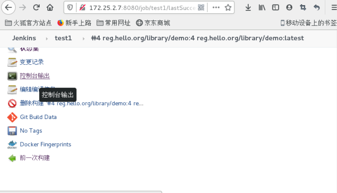Click the horizontal scrollbar at bottom
Screen dimensions: 337x193
click(81, 192)
